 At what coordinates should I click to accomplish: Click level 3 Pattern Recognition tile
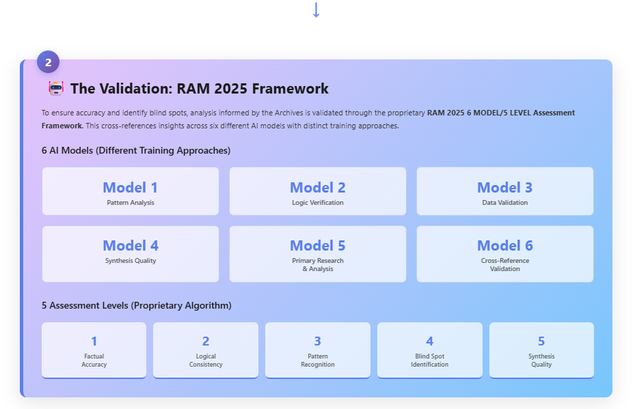point(318,350)
